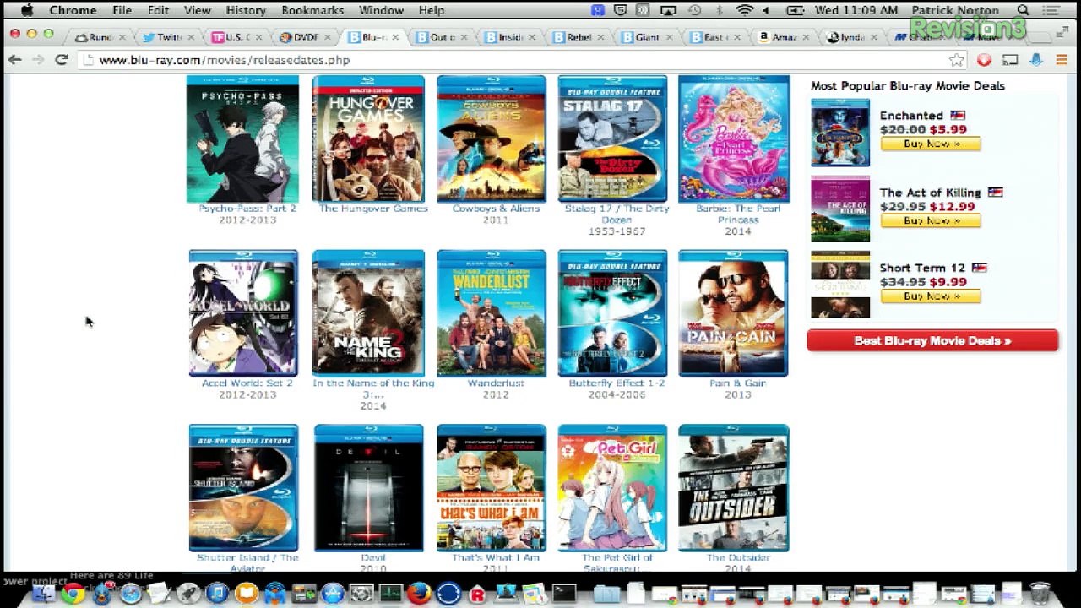Screen dimensions: 1081x608
Task: Bookmark this page with the star icon
Action: (956, 60)
